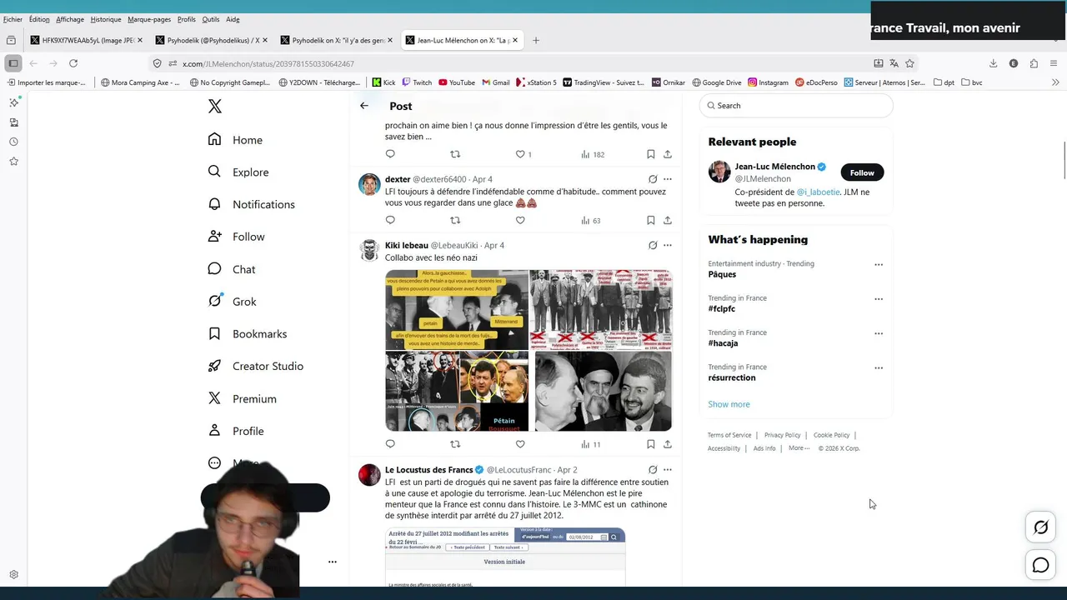Open the Khomeini black-and-white image in Kiki's post
1067x600 pixels.
click(x=603, y=391)
